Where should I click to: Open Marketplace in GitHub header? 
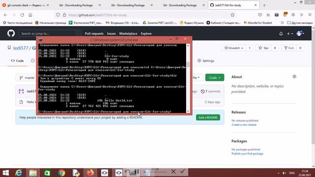[x=128, y=33]
